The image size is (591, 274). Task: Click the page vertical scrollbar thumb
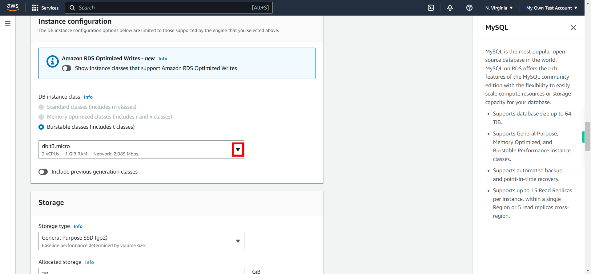pyautogui.click(x=588, y=136)
